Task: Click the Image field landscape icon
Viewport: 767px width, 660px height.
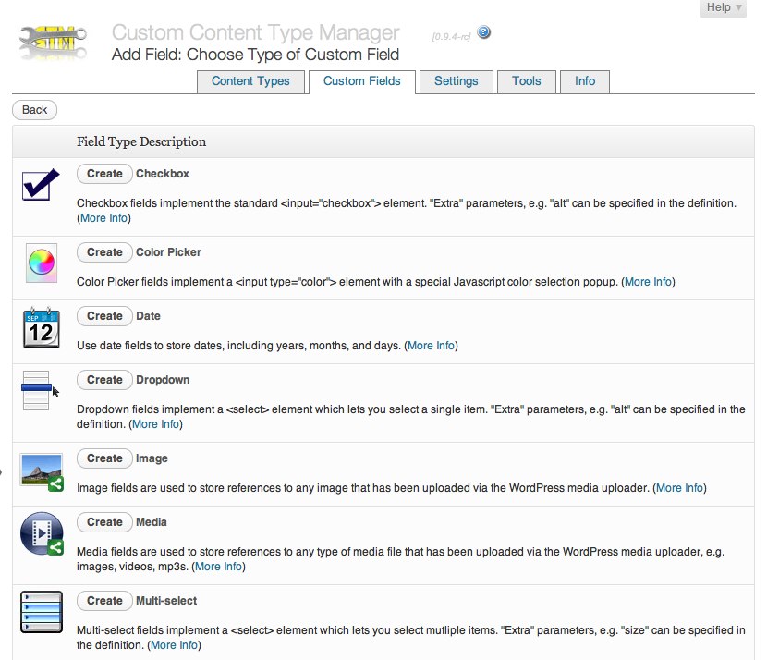Action: 43,472
